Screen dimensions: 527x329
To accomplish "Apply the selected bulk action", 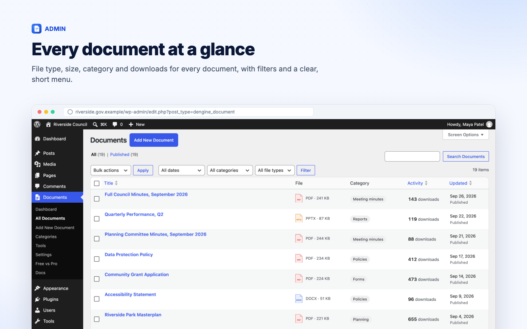I will [143, 170].
